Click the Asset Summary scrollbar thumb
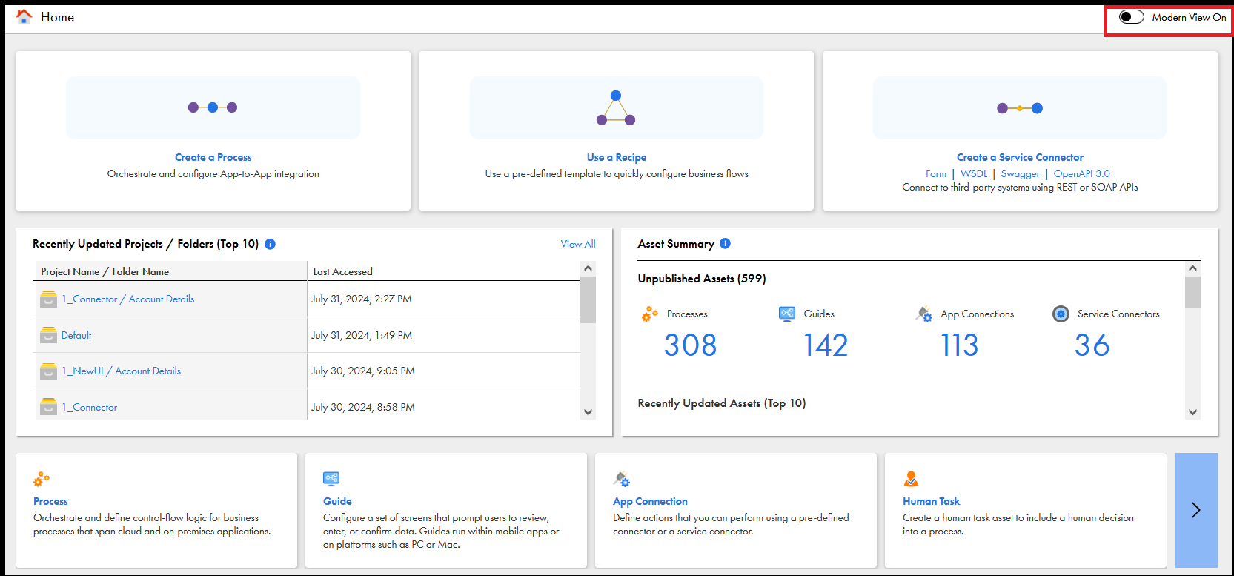This screenshot has height=576, width=1234. tap(1192, 292)
